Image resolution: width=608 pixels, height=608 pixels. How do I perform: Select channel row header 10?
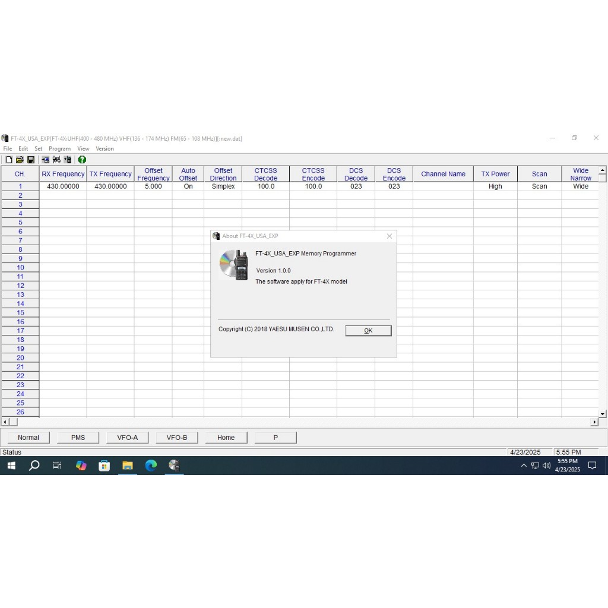pos(20,268)
